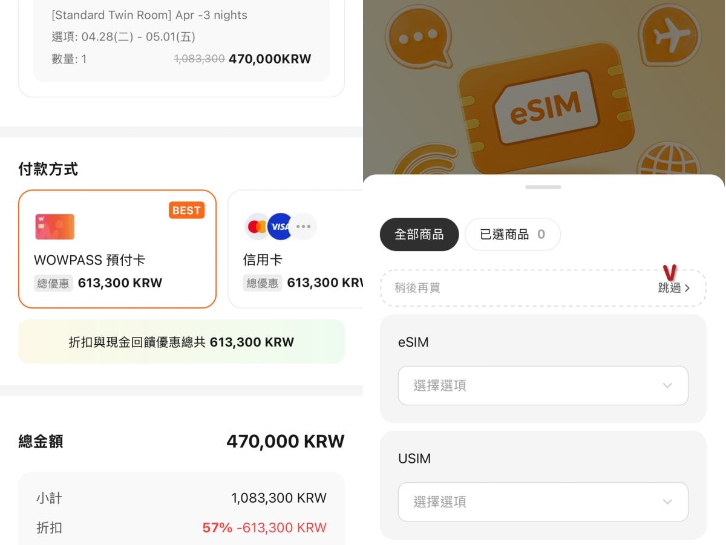This screenshot has height=545, width=726.
Task: Switch to 全部商品 tab
Action: click(x=419, y=234)
